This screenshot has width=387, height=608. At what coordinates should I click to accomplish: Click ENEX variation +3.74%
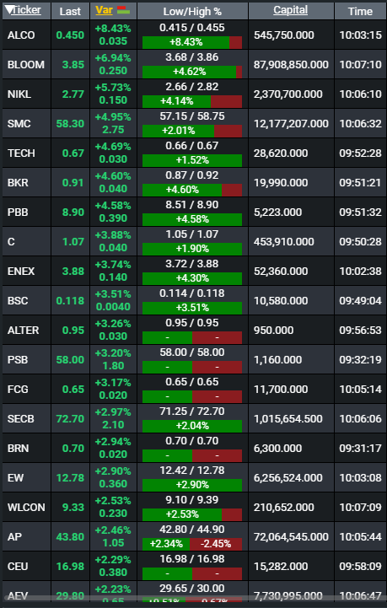click(x=113, y=265)
